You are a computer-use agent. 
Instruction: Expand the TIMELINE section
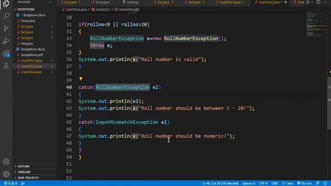[x=24, y=172]
